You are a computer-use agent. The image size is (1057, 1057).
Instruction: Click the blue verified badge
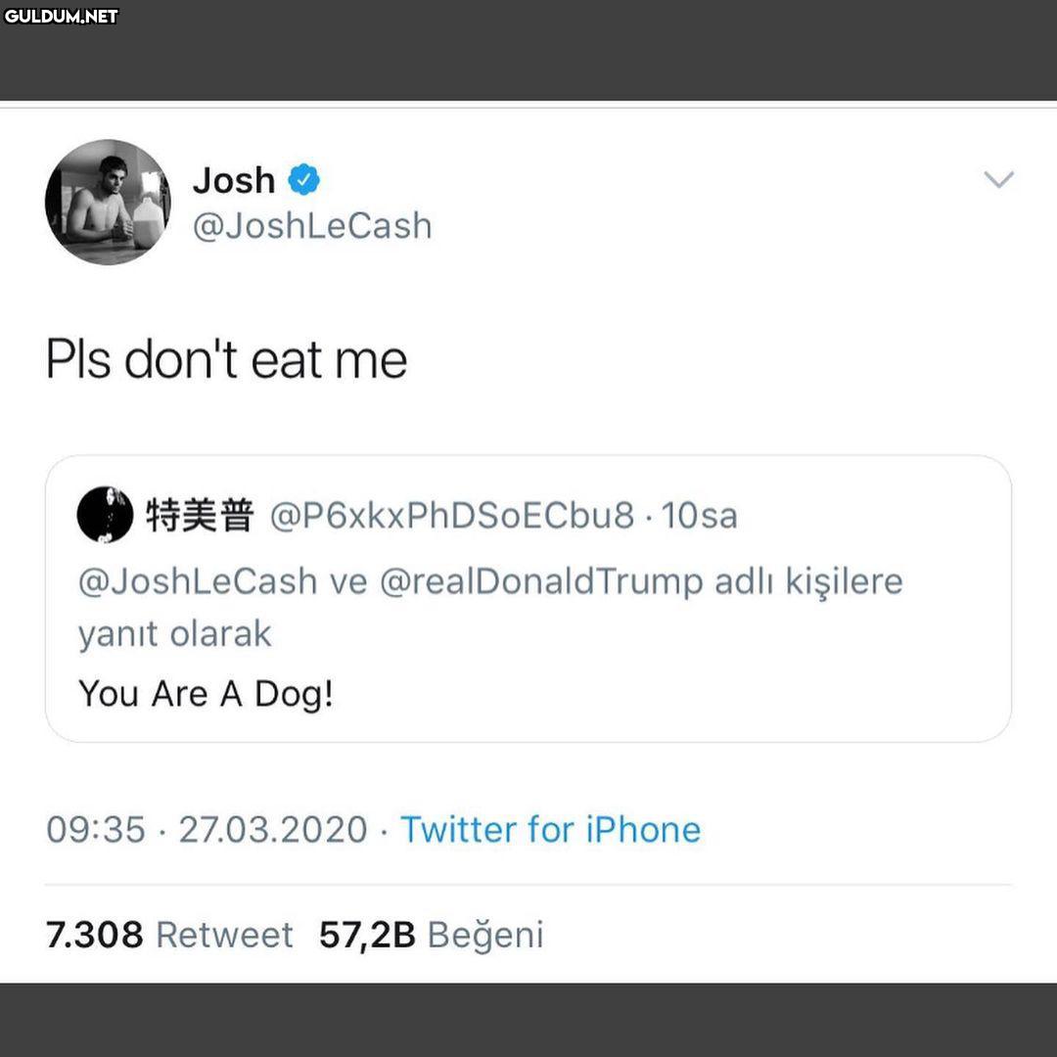pos(304,179)
